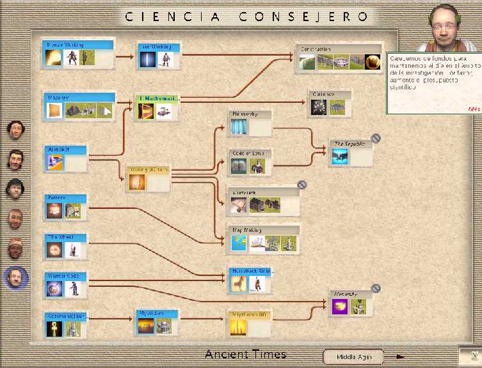Click the 'Más' link in advisor message
Image resolution: width=482 pixels, height=368 pixels.
pyautogui.click(x=473, y=109)
